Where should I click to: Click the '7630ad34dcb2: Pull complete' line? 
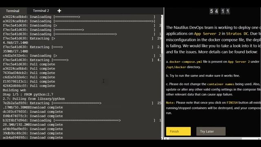[29, 73]
